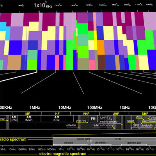Click the 10¹⁶Hz tick label

pyautogui.click(x=100, y=149)
